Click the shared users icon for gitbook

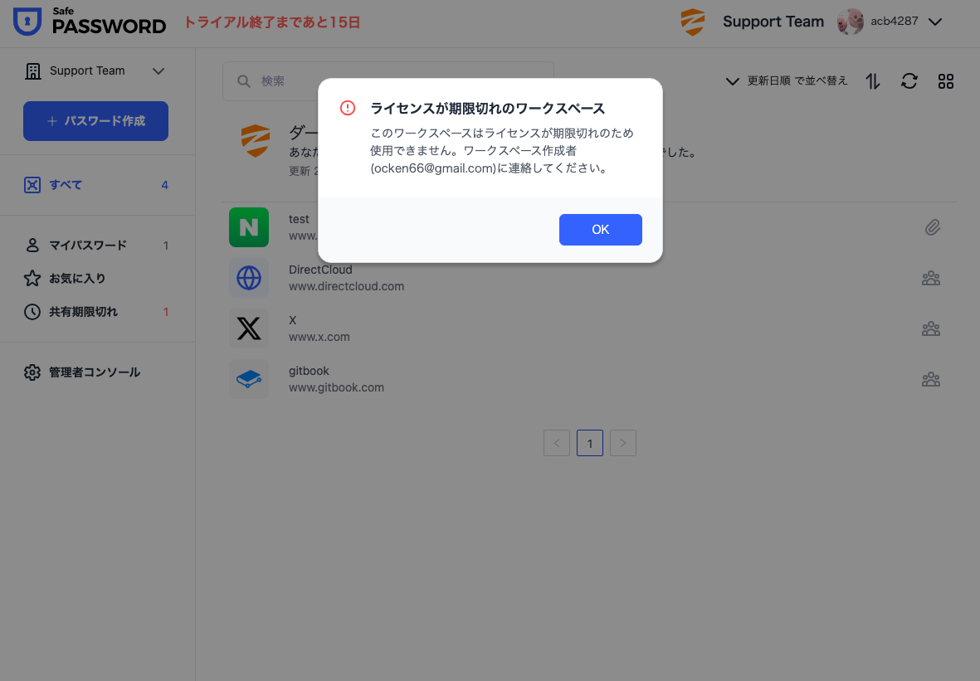[930, 380]
